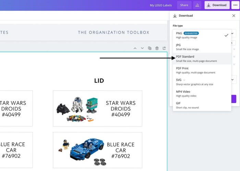
Task: Add a new page using the add-page icon
Action: point(164,48)
